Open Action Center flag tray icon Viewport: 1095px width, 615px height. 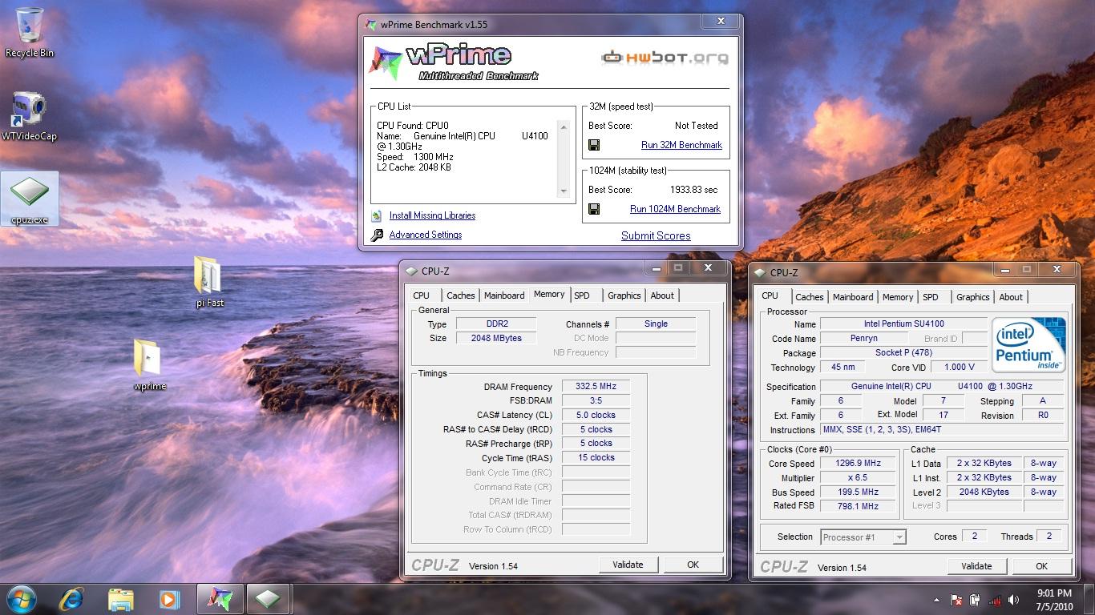956,599
